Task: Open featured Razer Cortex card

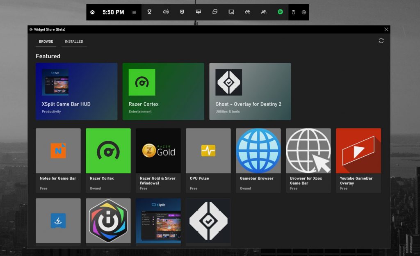Action: (x=163, y=91)
